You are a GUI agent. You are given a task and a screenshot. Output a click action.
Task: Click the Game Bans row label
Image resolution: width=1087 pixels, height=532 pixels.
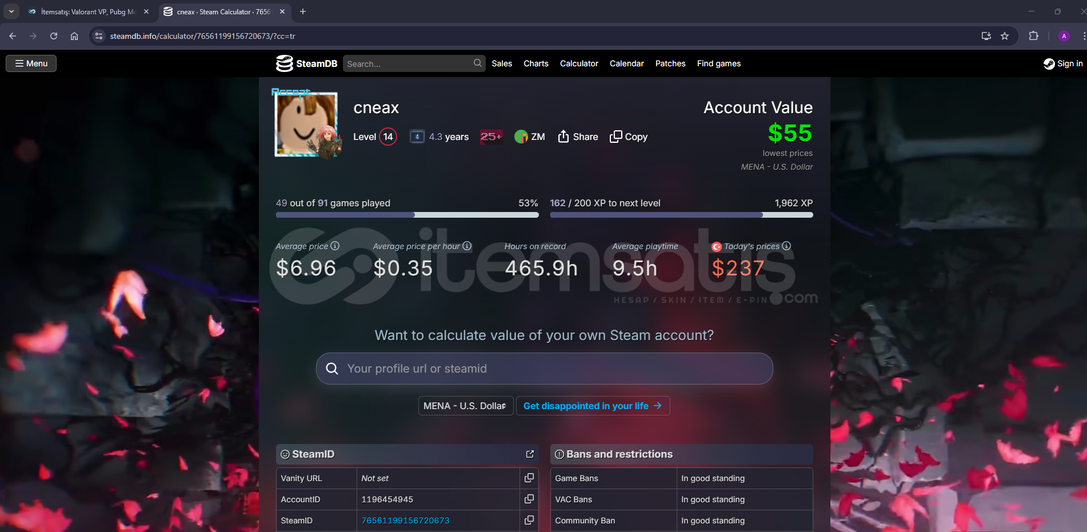[577, 478]
